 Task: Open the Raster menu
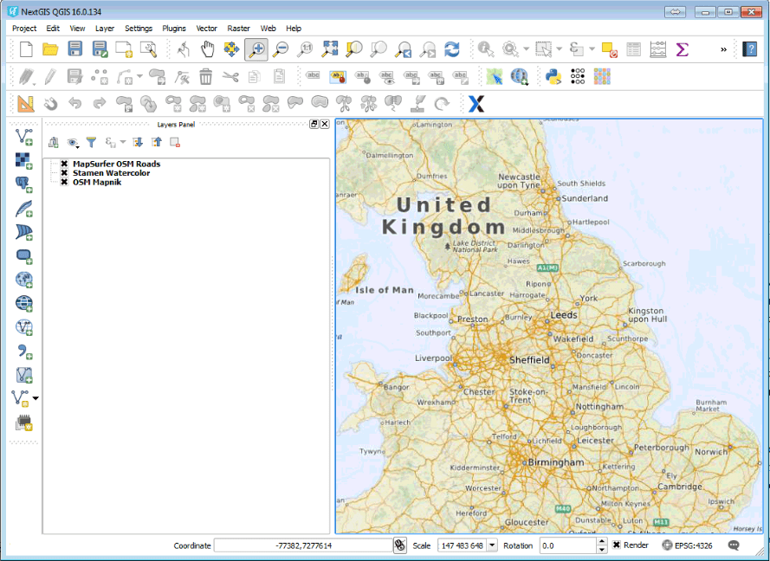[x=238, y=29]
